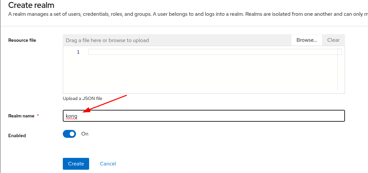Focus the Realm name input containing "kong"
This screenshot has width=368, height=173.
pyautogui.click(x=204, y=116)
